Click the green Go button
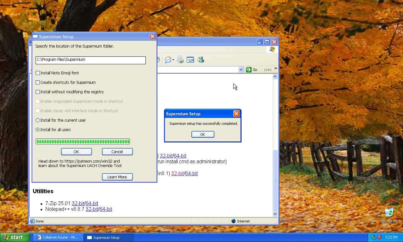The width and height of the screenshot is (403, 242). pos(252,70)
